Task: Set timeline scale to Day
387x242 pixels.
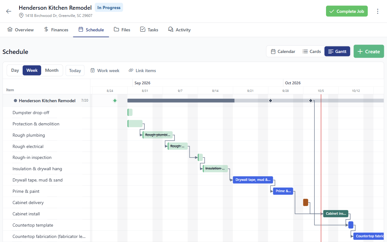Action: pyautogui.click(x=15, y=70)
